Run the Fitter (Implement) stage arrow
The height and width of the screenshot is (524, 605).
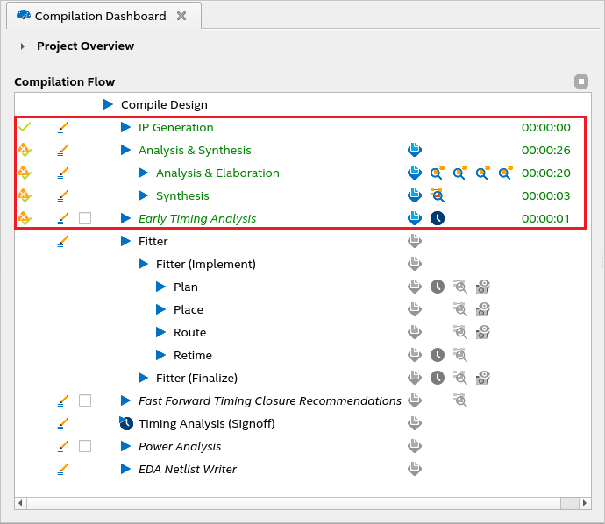coord(144,264)
